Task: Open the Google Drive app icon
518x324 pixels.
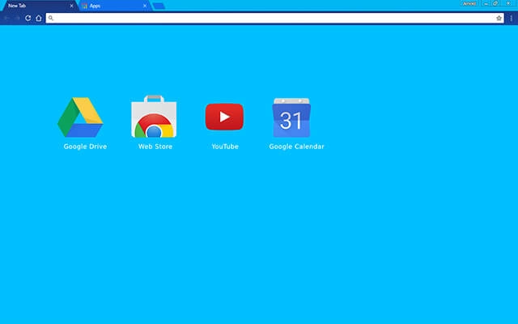Action: pyautogui.click(x=80, y=117)
